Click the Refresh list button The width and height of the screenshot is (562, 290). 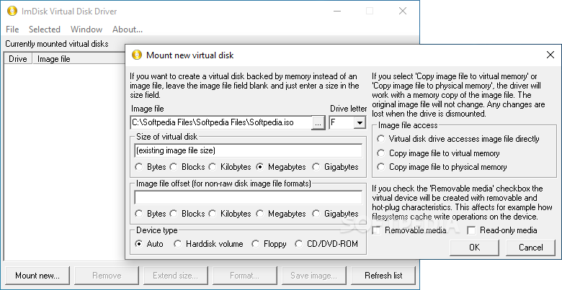[x=383, y=276]
